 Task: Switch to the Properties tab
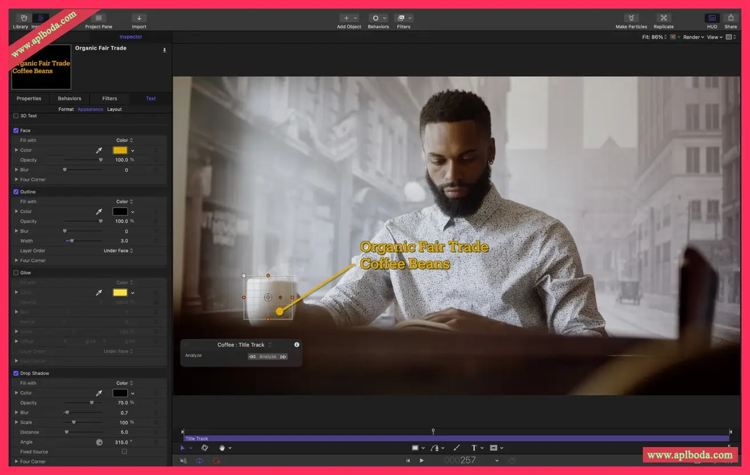pos(29,98)
